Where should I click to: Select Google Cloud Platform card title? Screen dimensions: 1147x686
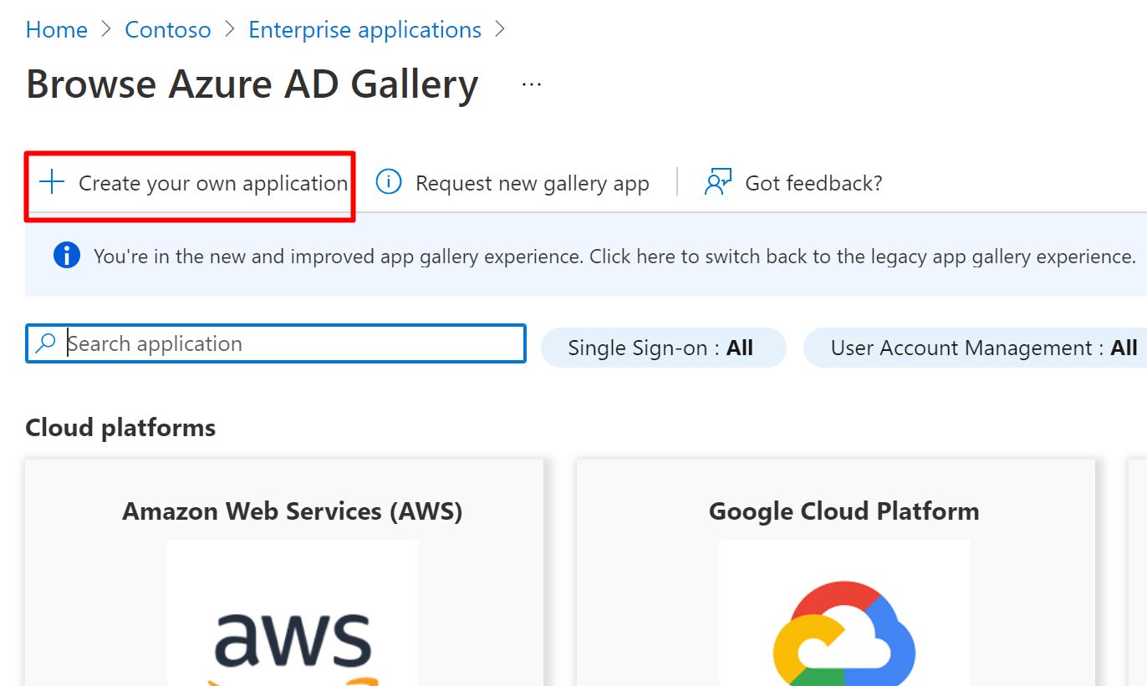[x=844, y=511]
